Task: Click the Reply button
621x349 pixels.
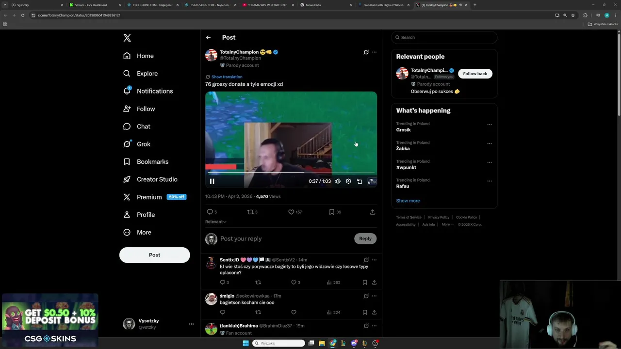Action: [365, 238]
